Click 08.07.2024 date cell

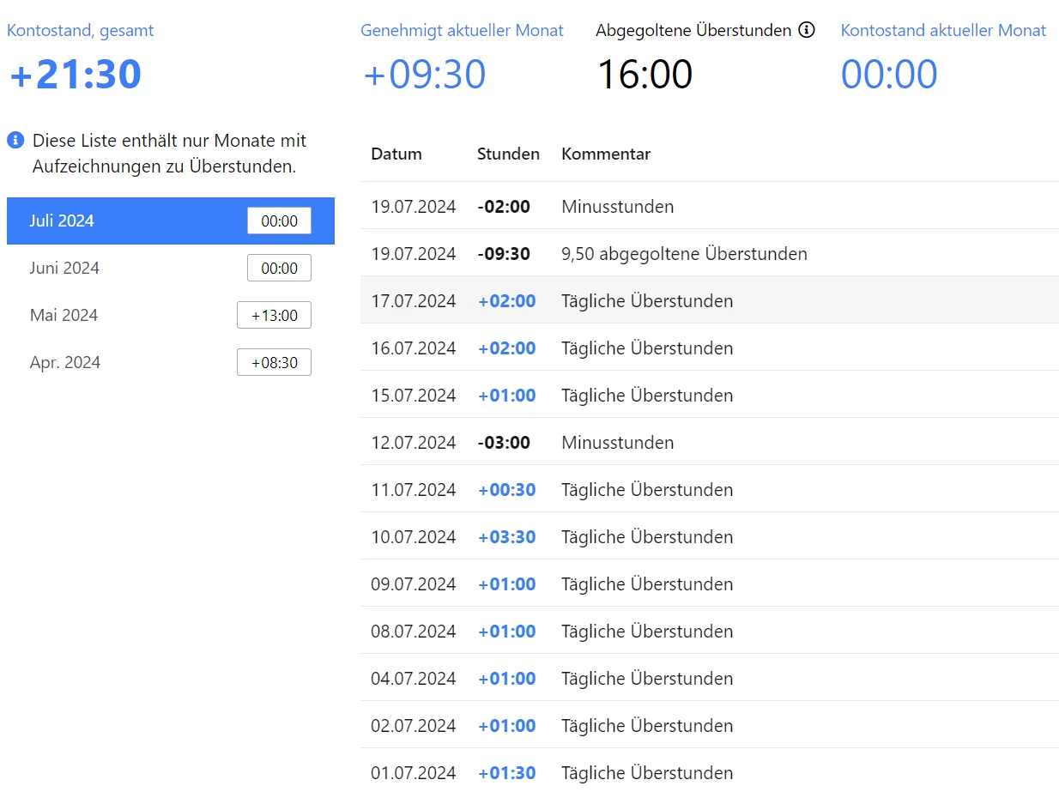[x=414, y=632]
